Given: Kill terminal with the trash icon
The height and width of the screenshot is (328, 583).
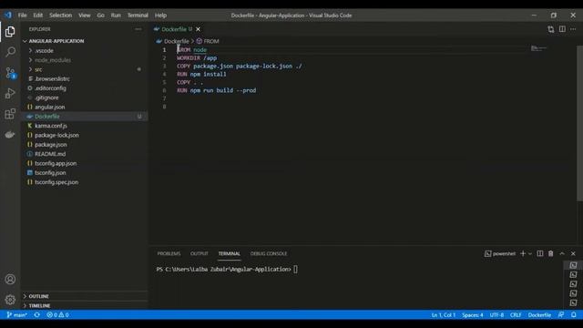Looking at the screenshot, I should (x=550, y=253).
